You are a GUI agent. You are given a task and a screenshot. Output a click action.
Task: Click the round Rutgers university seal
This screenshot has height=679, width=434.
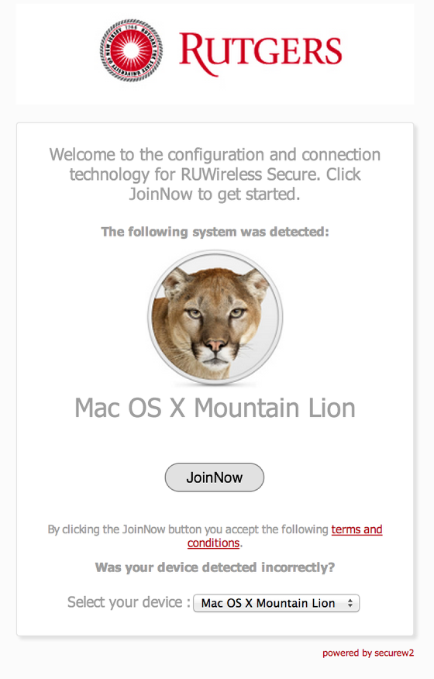click(131, 50)
